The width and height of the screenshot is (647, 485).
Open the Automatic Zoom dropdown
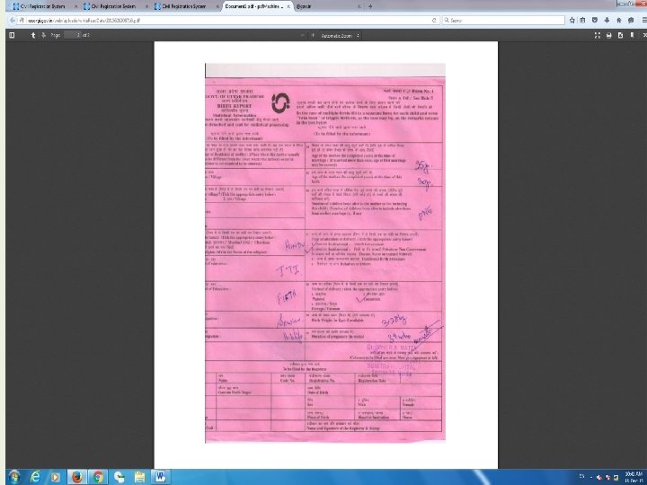click(x=340, y=36)
